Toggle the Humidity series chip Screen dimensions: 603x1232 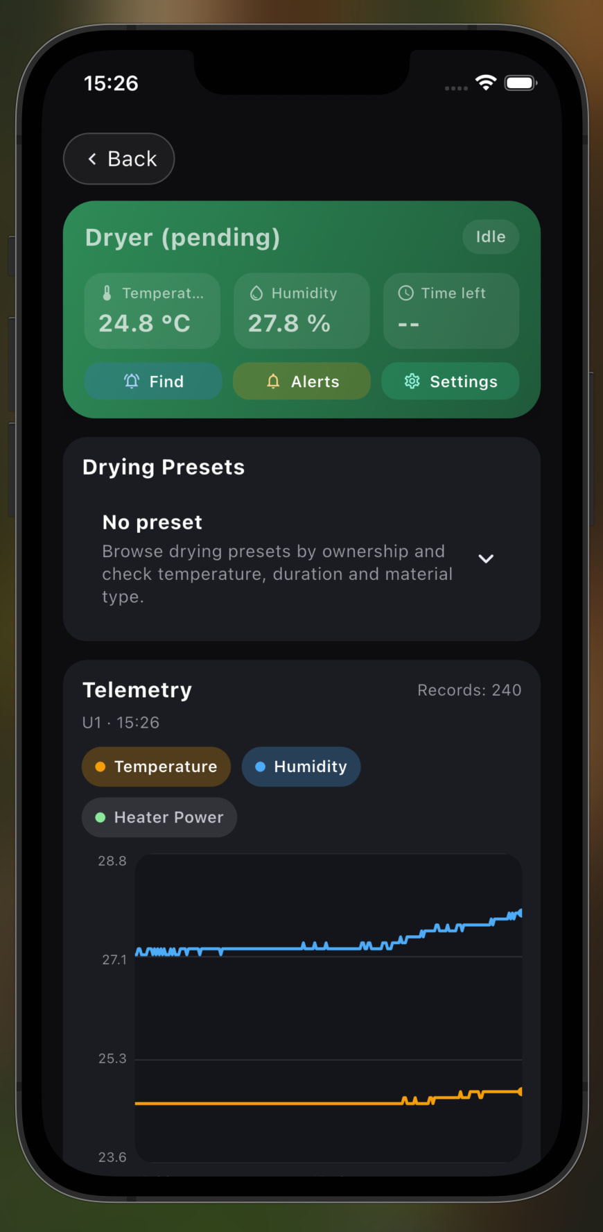coord(301,767)
